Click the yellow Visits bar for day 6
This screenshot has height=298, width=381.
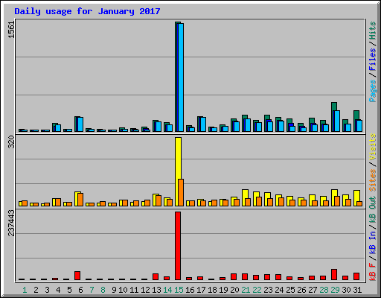point(77,199)
